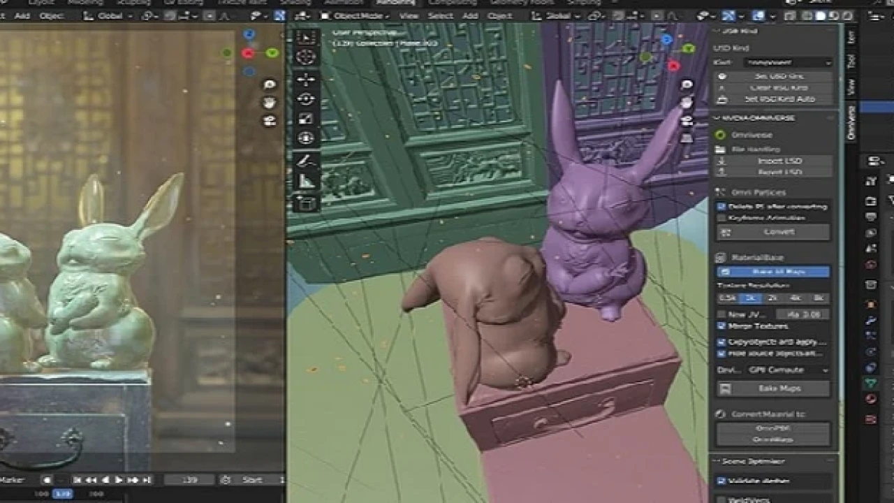Open the Tool sidebar tab
This screenshot has height=503, width=894.
coord(851,61)
